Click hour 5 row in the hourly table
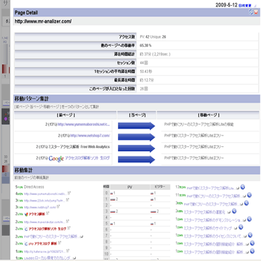The image size is (261, 261). click(x=136, y=223)
